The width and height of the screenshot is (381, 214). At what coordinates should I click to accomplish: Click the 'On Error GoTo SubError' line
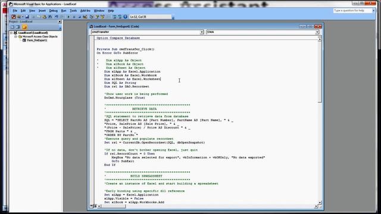117,53
